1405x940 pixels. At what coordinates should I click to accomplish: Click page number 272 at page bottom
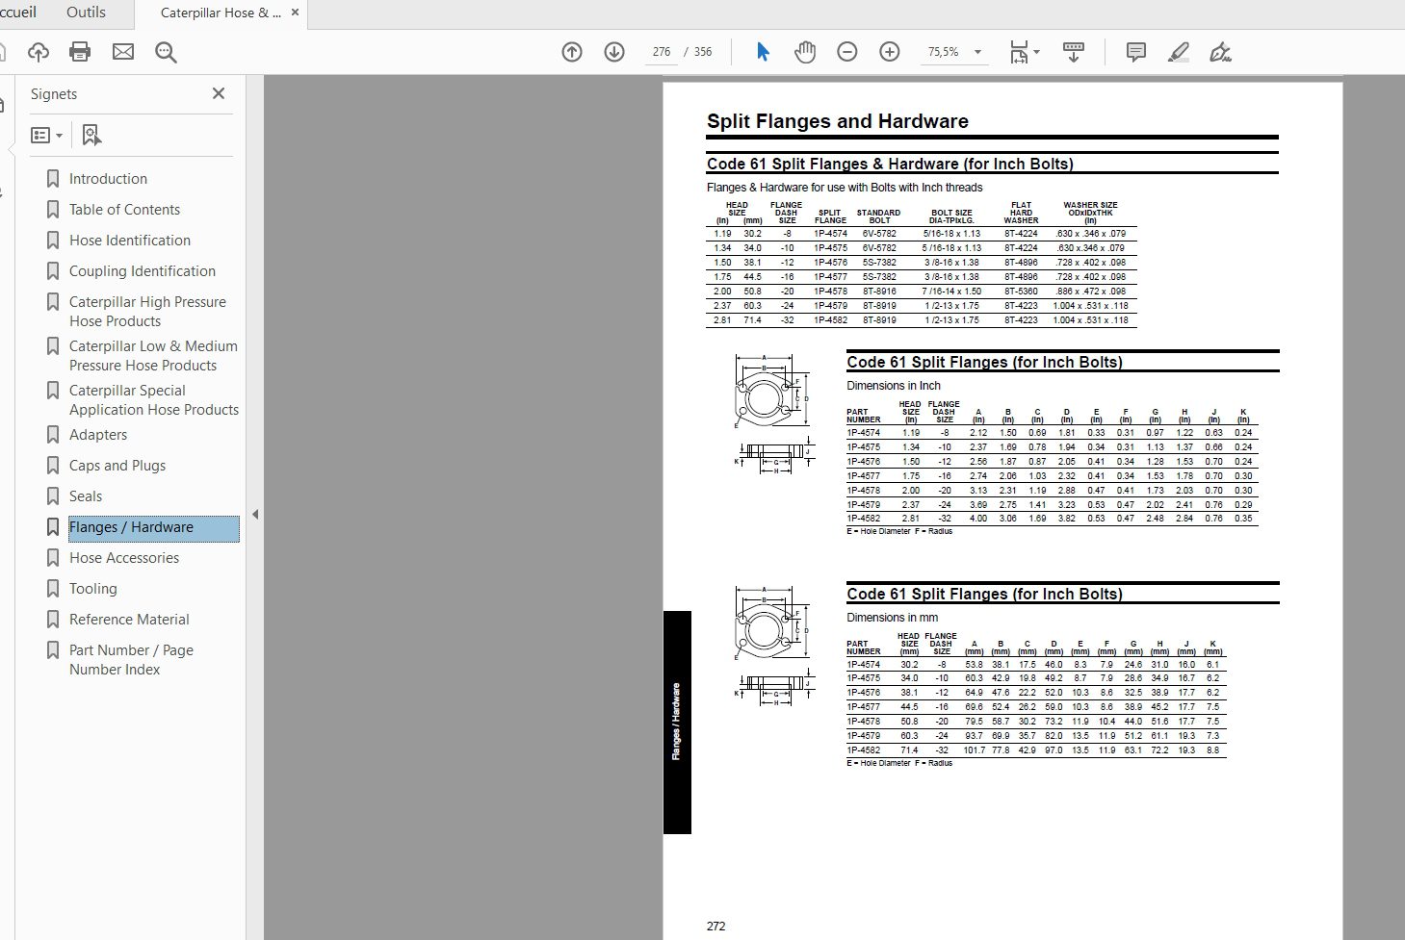(716, 927)
